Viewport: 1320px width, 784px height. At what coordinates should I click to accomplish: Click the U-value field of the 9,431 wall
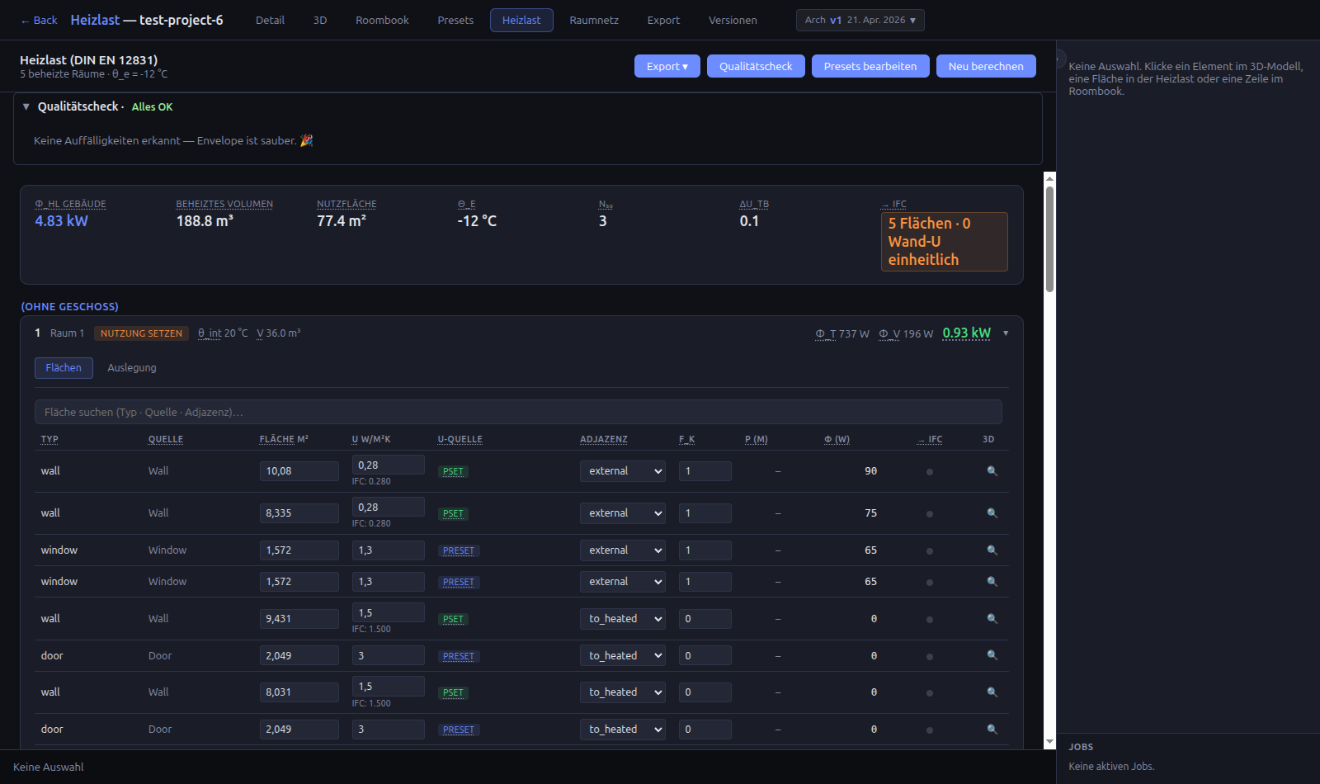coord(388,613)
